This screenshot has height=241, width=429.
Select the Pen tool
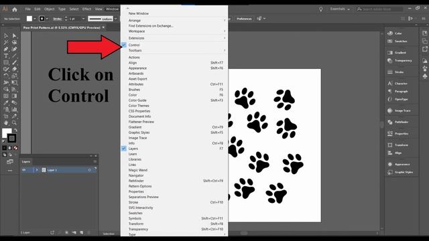[x=6, y=49]
